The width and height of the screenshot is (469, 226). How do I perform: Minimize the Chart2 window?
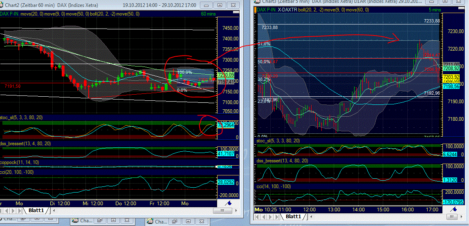206,5
